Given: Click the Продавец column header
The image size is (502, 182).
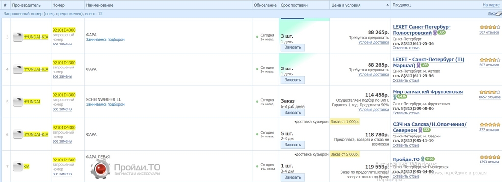Looking at the screenshot, I should pyautogui.click(x=401, y=5).
